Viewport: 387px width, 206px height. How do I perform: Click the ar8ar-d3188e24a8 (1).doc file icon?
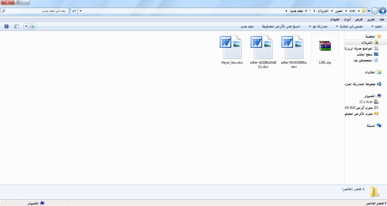263,46
